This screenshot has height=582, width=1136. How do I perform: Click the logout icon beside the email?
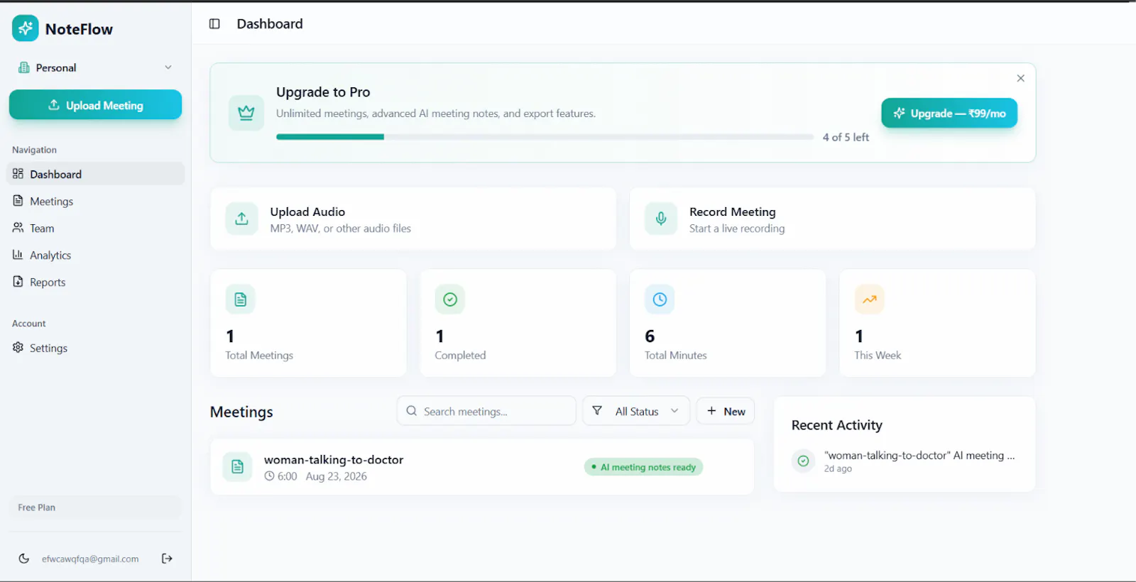(167, 559)
